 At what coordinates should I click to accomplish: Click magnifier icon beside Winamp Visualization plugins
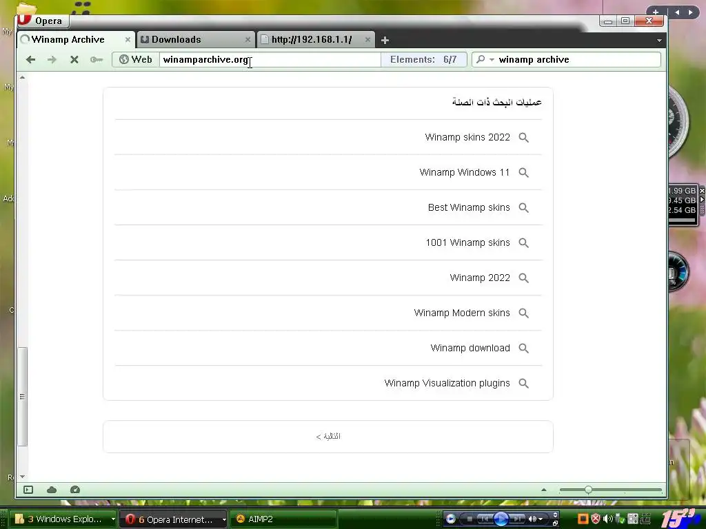tap(523, 383)
